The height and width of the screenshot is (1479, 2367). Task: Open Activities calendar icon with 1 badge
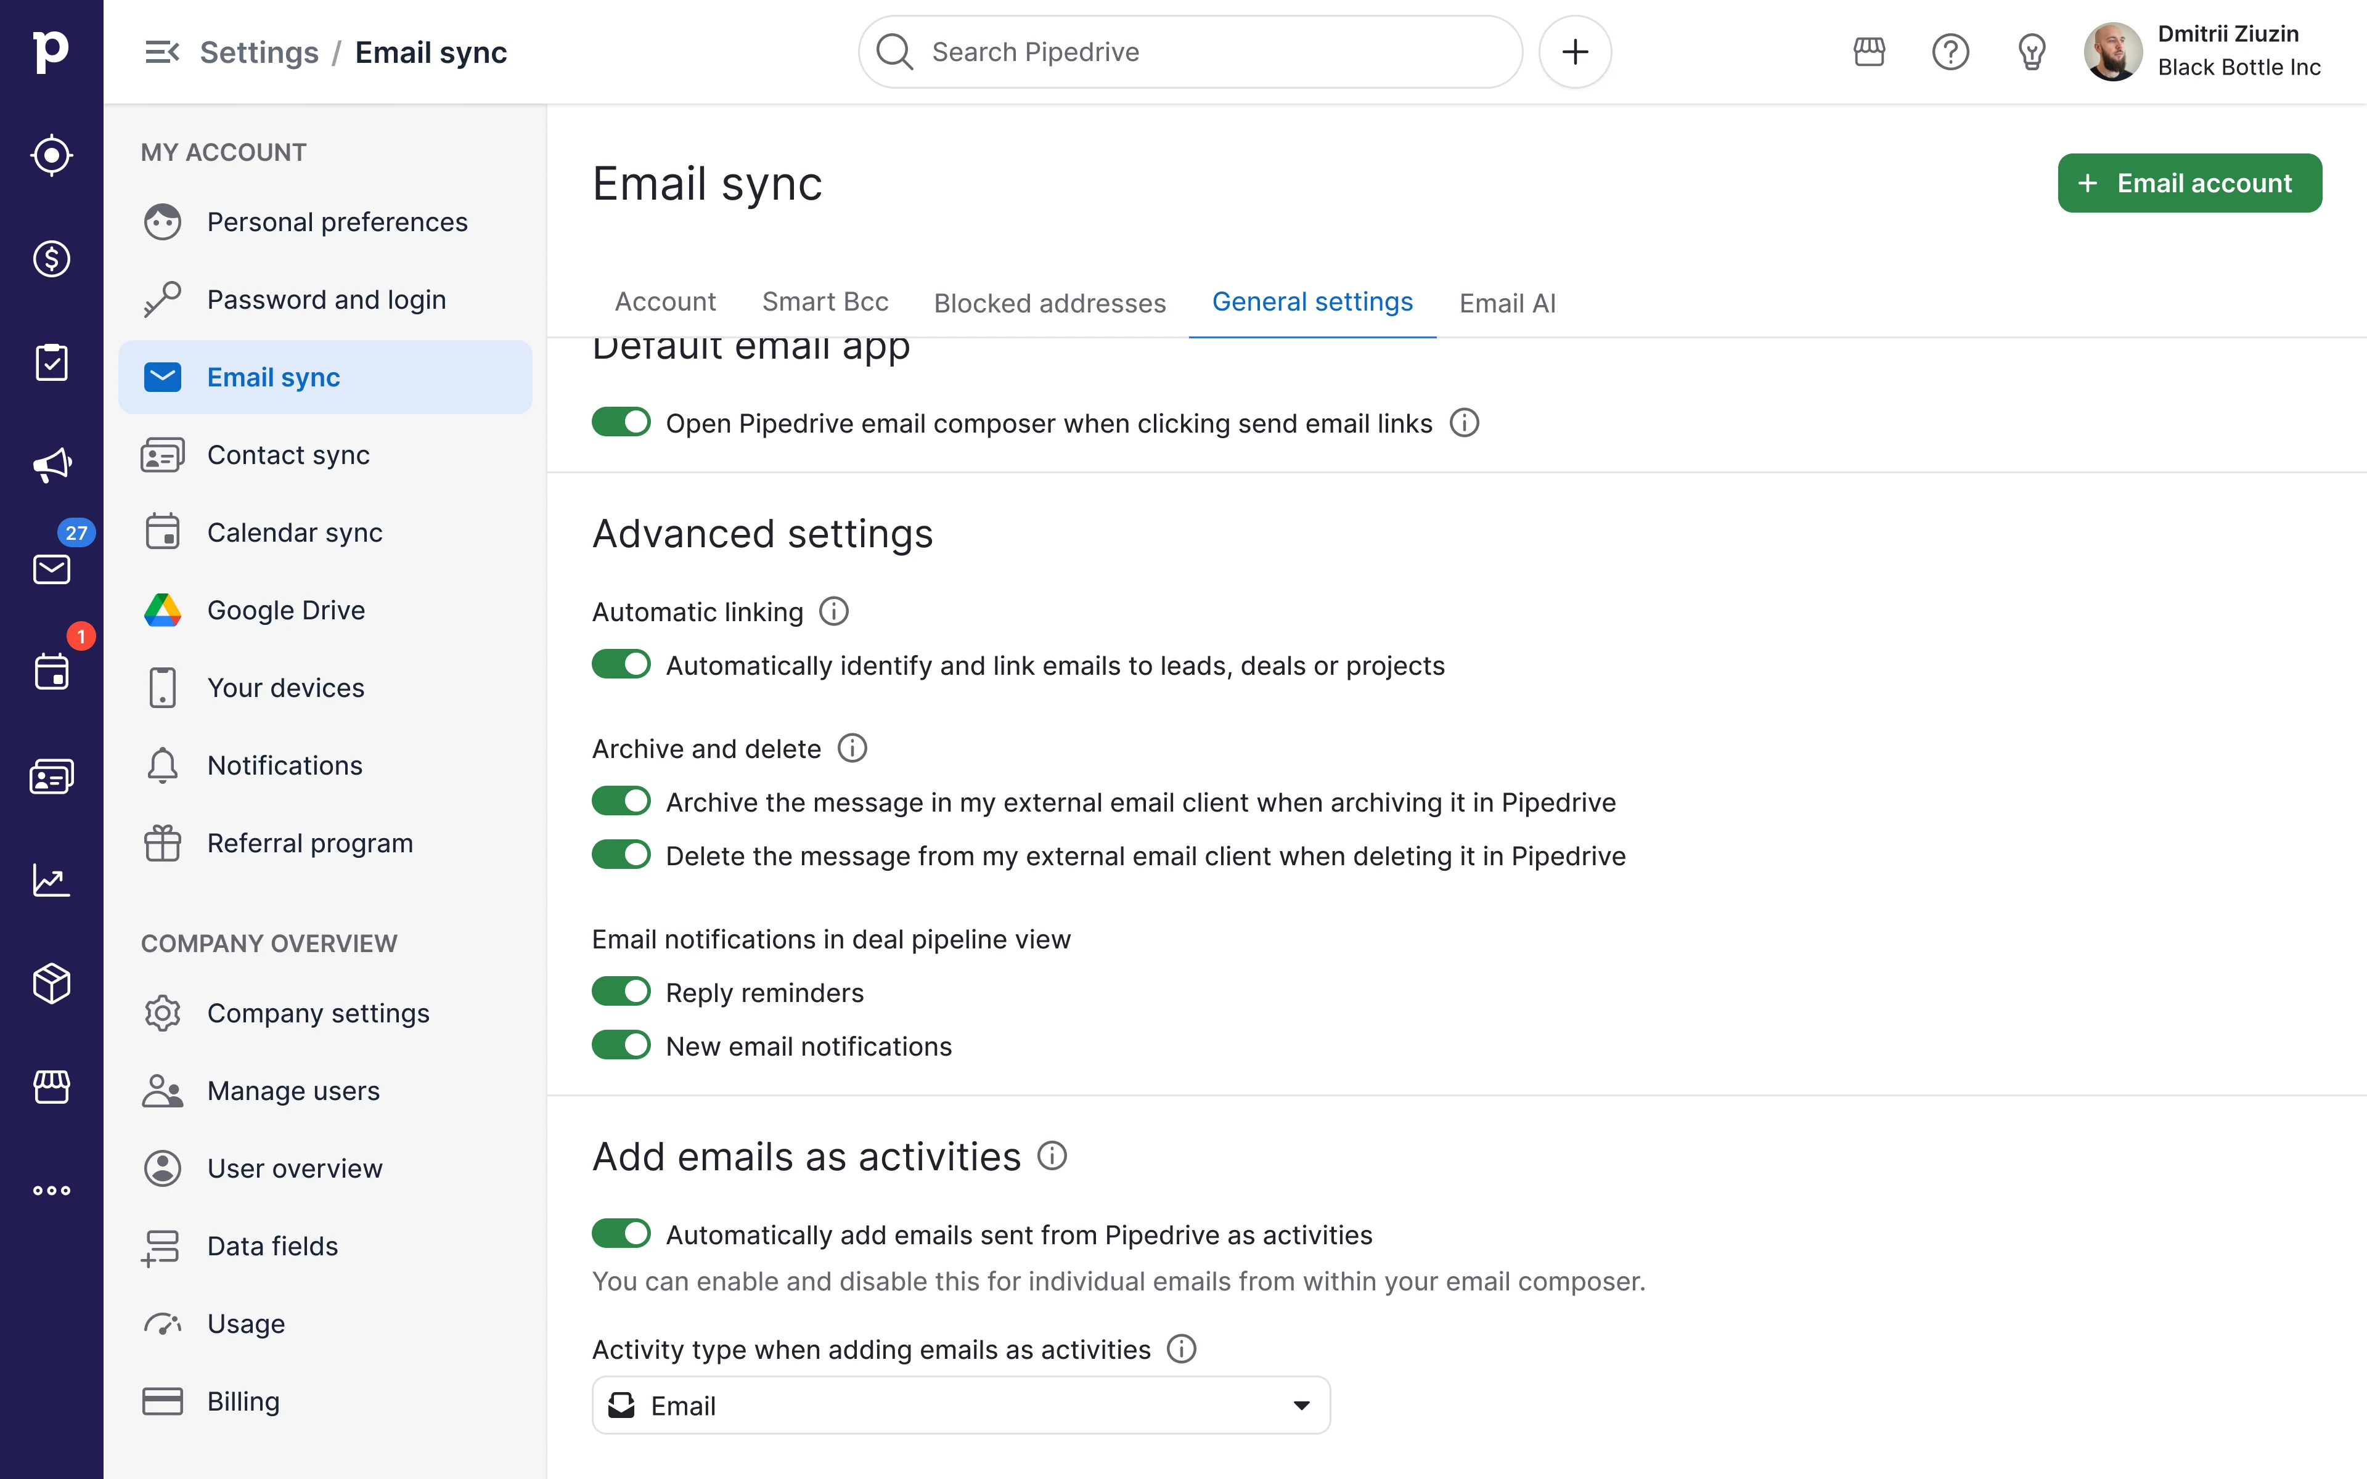51,672
